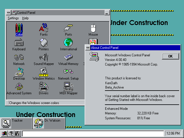Image resolution: width=184 pixels, height=138 pixels.
Task: Select the Desktop settings icon
Action: (19, 72)
